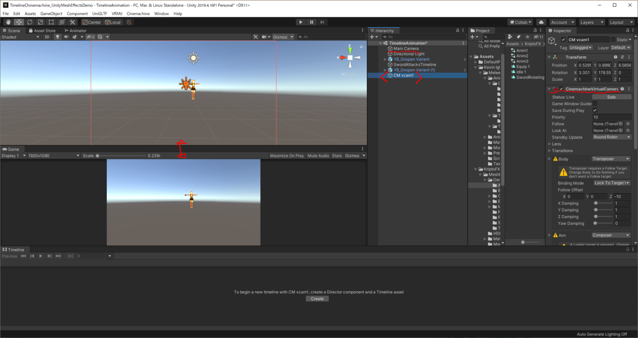Image resolution: width=638 pixels, height=338 pixels.
Task: Open Look At settings gear icon
Action: [628, 130]
